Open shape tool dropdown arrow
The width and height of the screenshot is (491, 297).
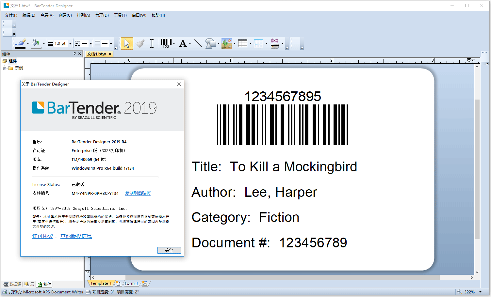tap(218, 43)
